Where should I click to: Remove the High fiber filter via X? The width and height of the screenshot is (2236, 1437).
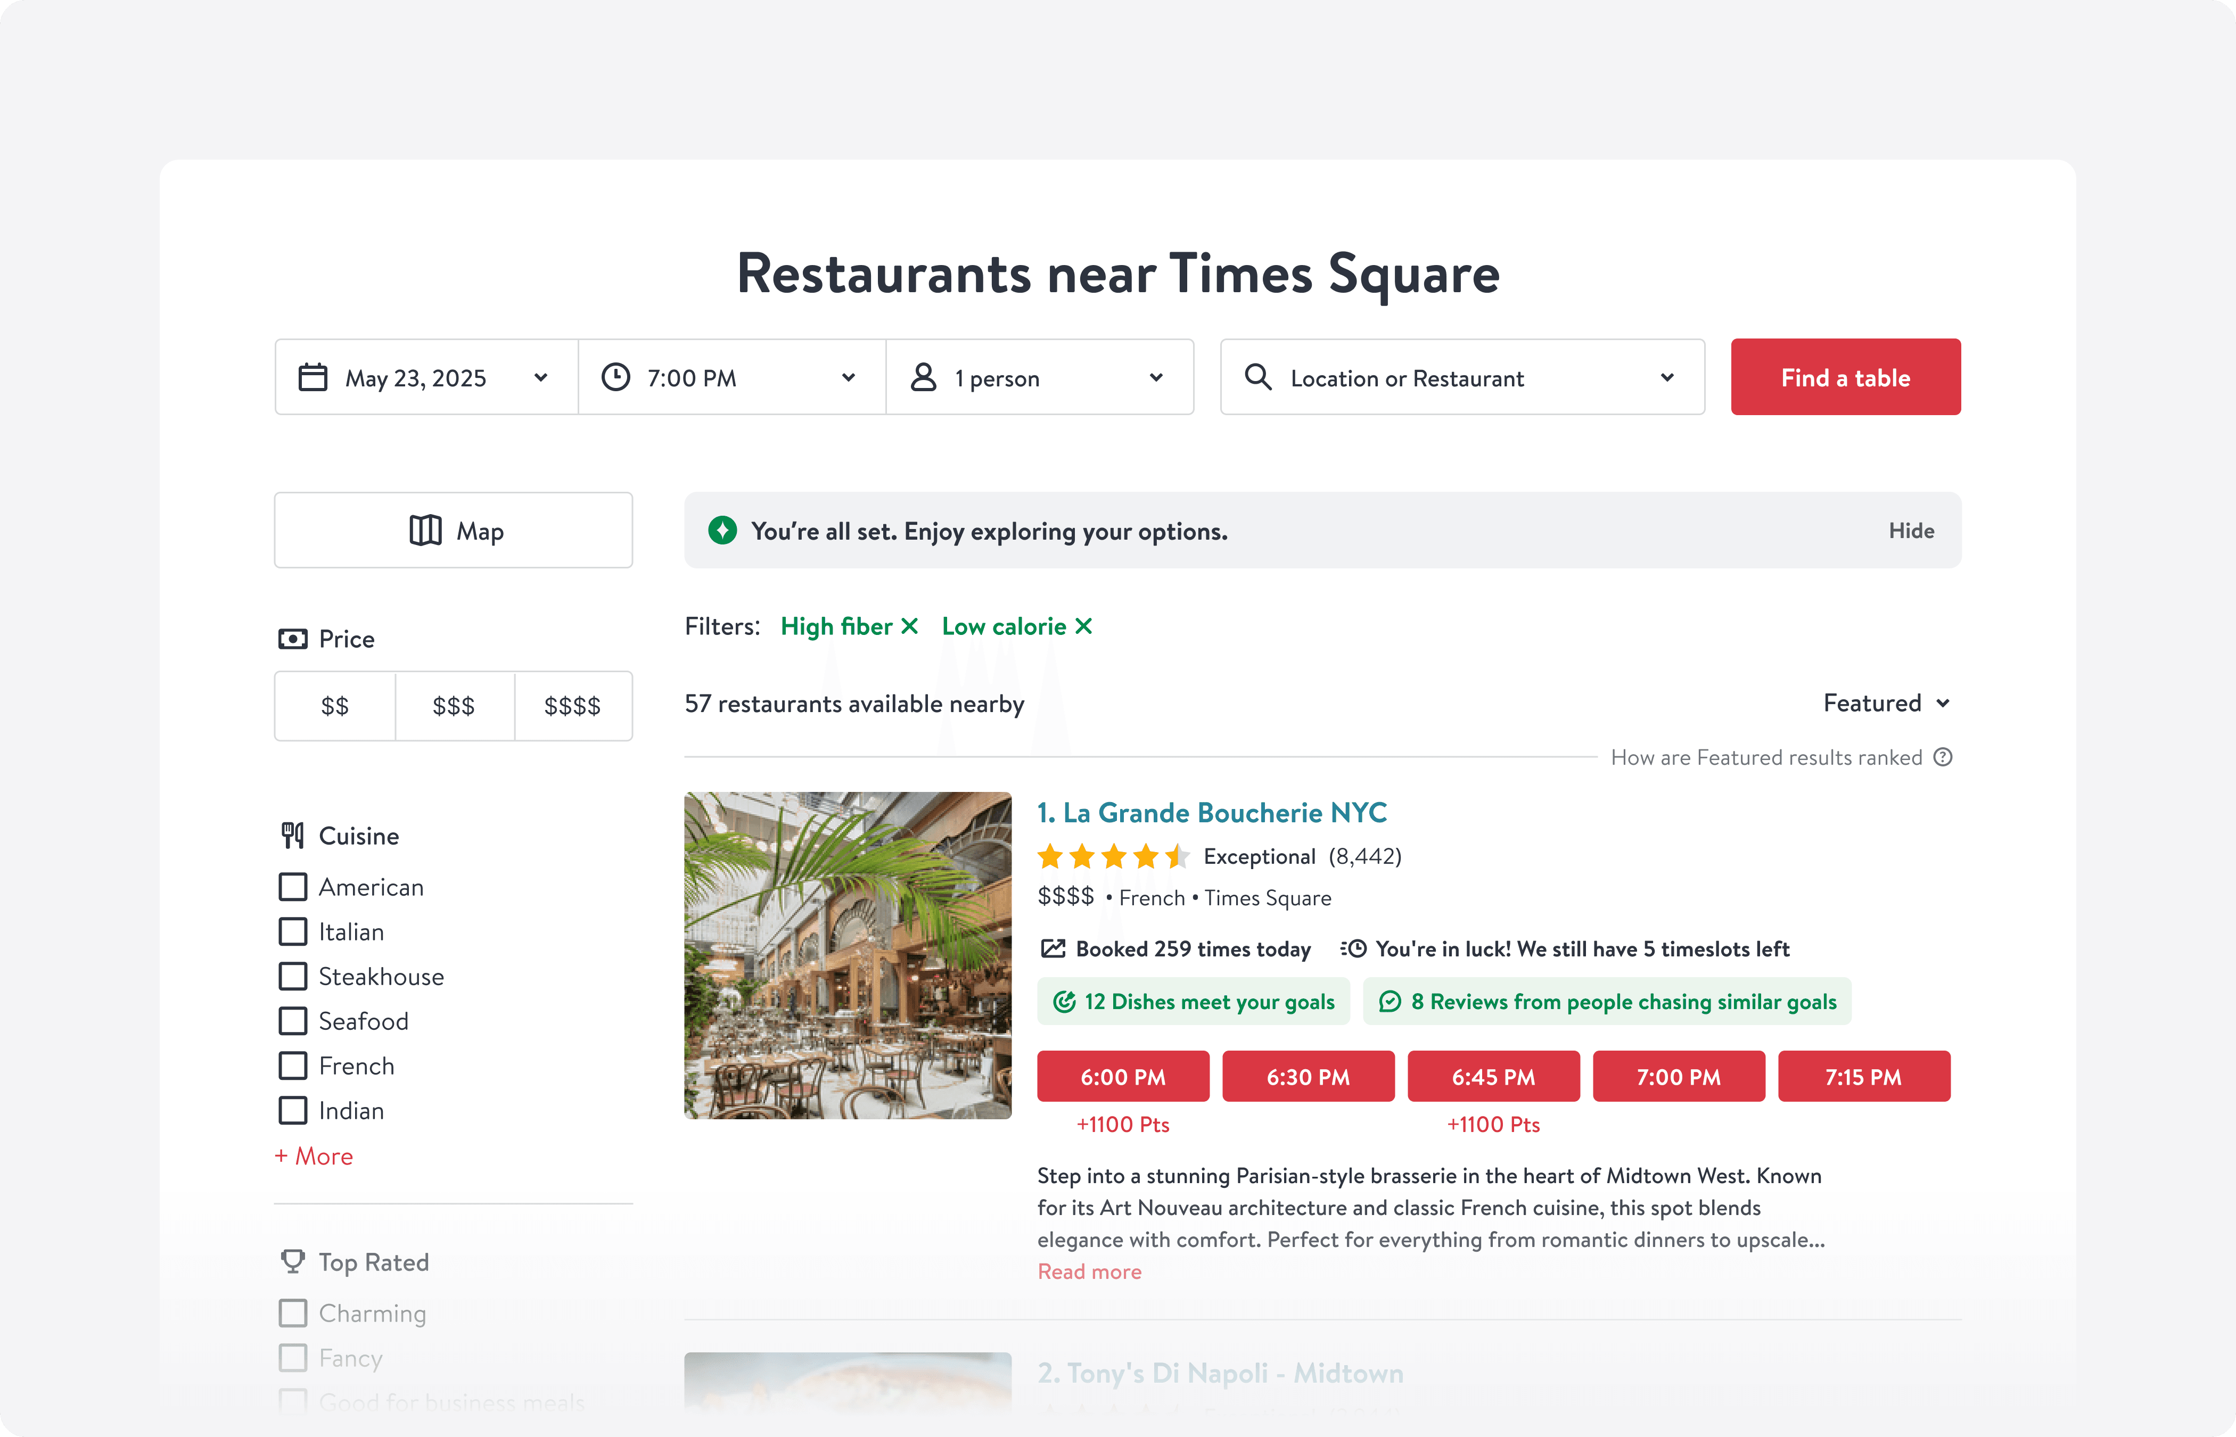point(910,626)
